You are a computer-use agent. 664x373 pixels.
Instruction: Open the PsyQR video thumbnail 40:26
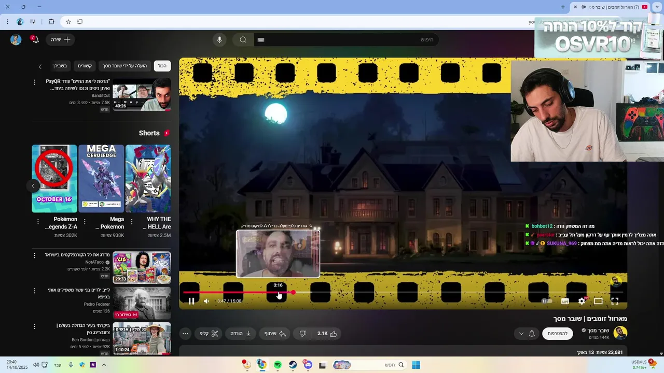point(142,95)
